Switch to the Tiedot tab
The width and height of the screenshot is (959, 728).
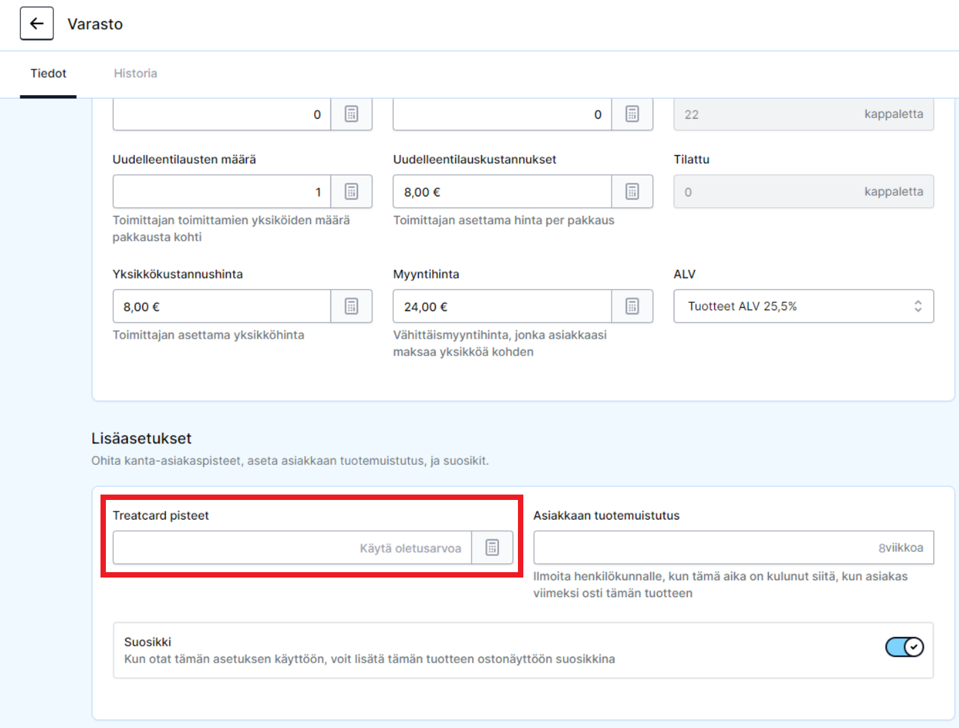point(49,74)
